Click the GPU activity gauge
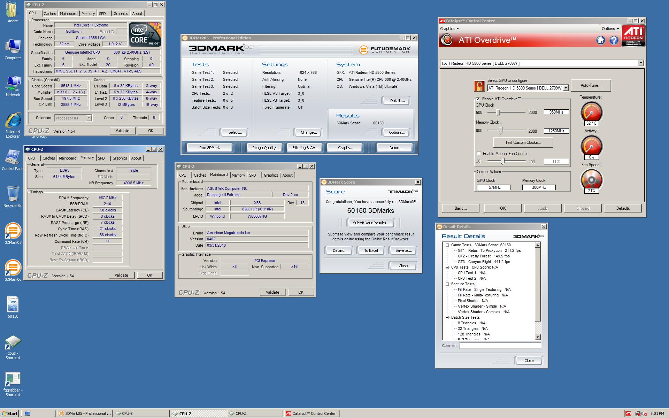The image size is (669, 418). coord(591,146)
